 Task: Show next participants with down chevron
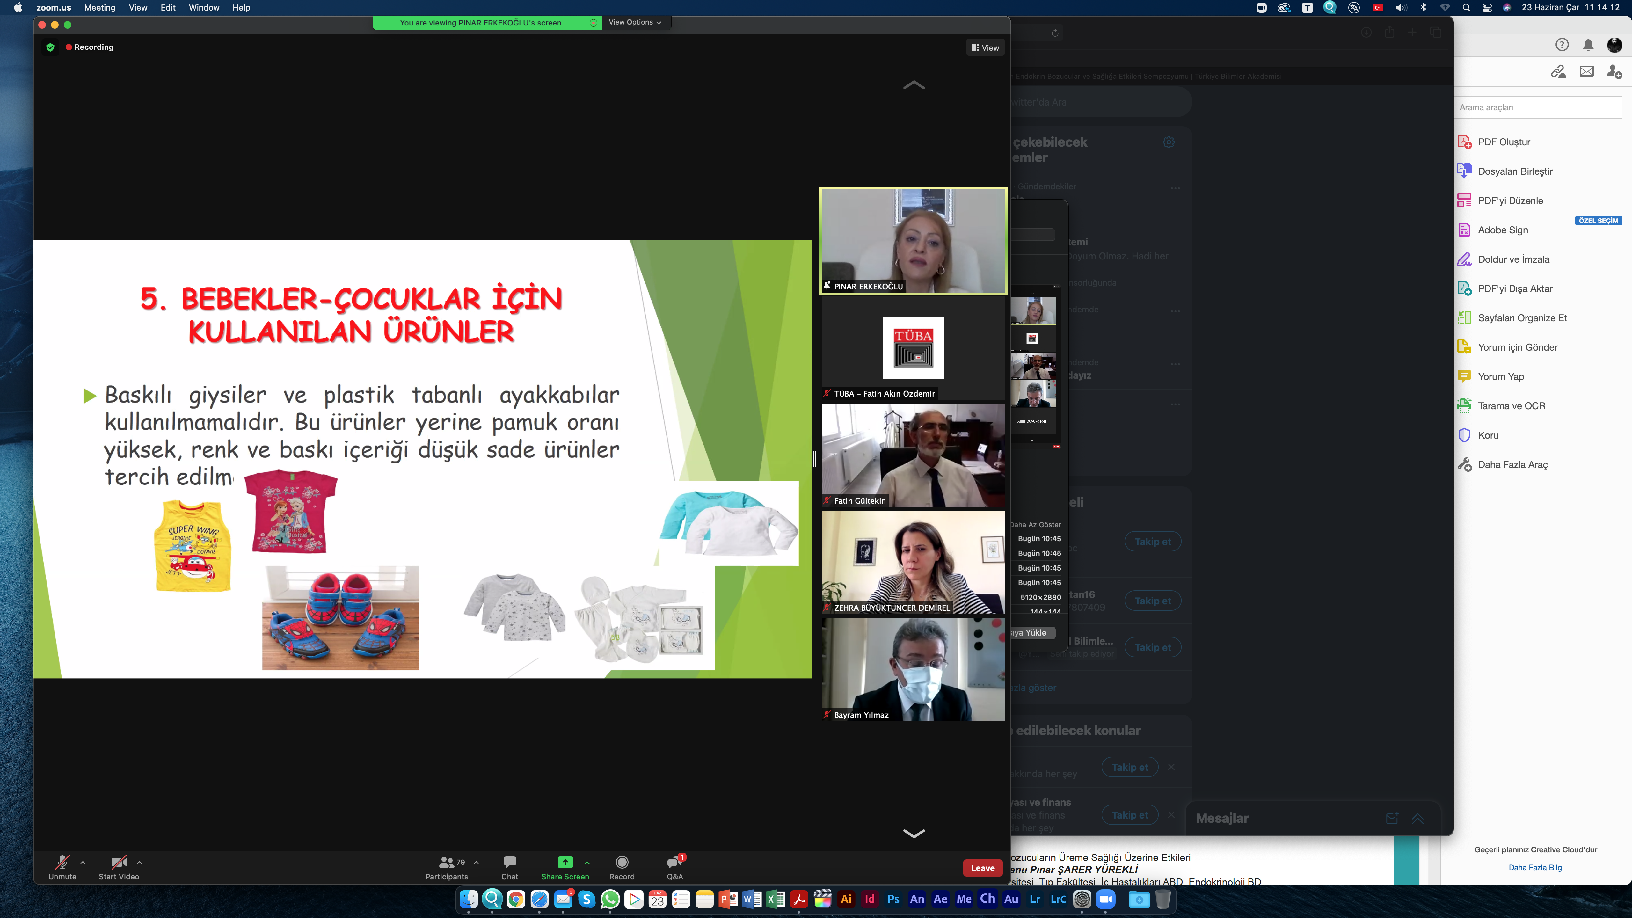pyautogui.click(x=914, y=833)
